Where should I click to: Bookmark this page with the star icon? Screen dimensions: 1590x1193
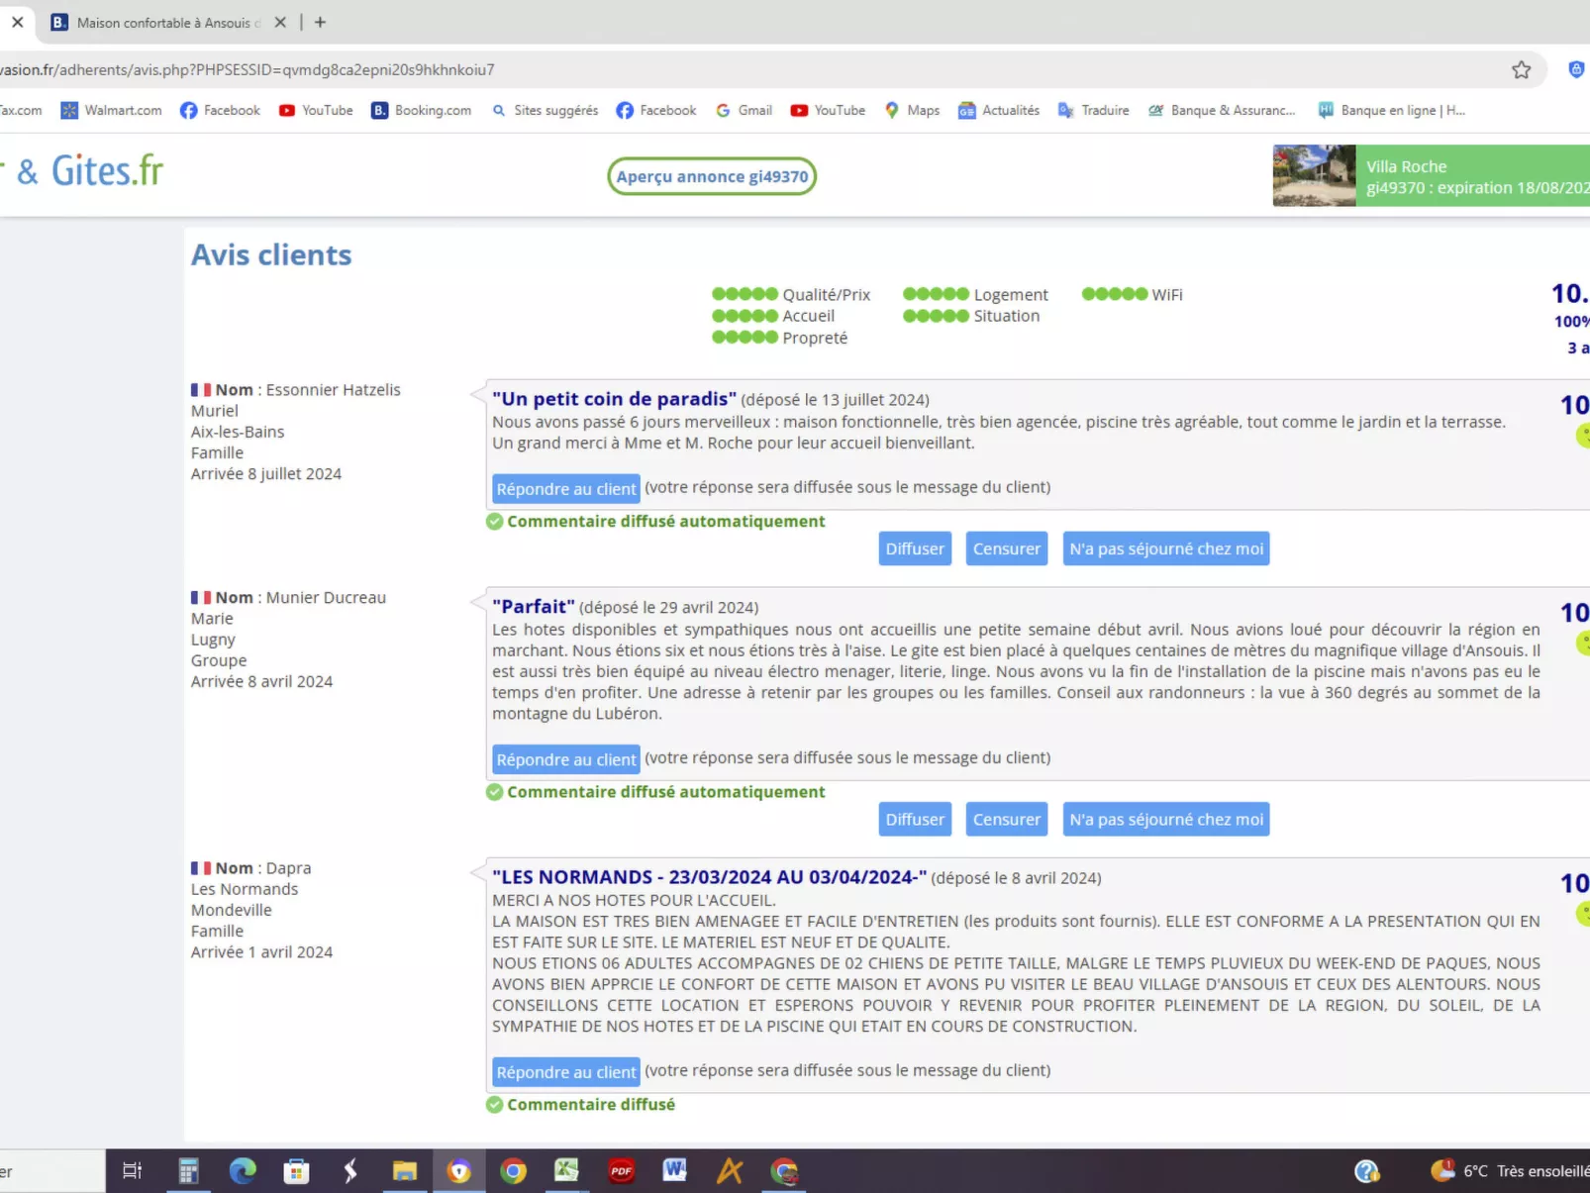(x=1521, y=70)
